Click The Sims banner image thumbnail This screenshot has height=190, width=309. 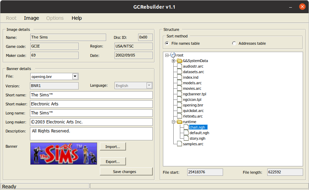click(63, 153)
